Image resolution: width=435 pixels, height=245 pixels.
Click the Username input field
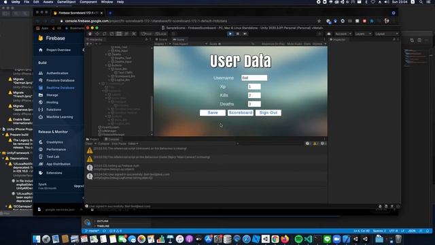pyautogui.click(x=254, y=78)
